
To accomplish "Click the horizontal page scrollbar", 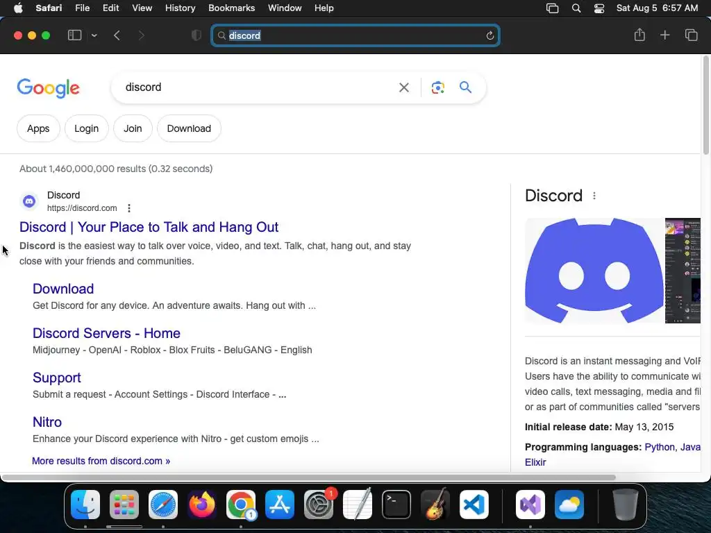I will pos(308,477).
